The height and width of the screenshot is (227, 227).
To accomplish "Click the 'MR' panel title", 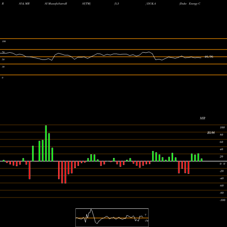I will click(x=202, y=118).
